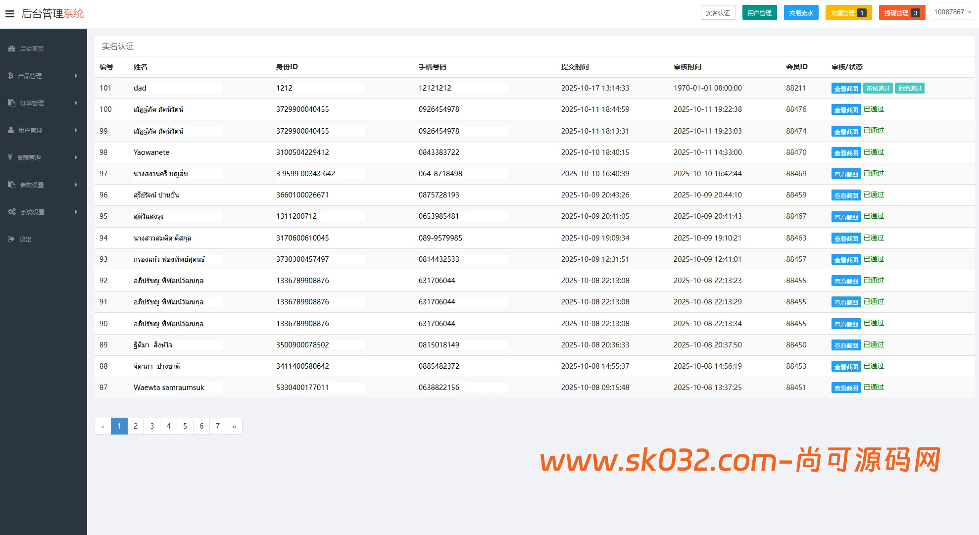Reject record 101 with 拒绝通过
Viewport: 979px width, 535px height.
910,88
